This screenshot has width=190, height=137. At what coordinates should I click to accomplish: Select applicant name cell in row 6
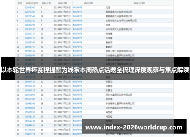(139, 30)
